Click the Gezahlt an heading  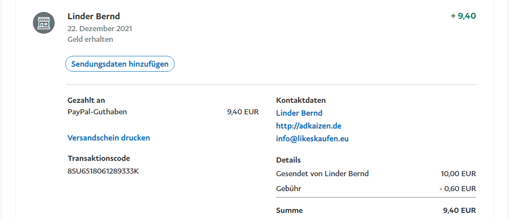click(86, 100)
